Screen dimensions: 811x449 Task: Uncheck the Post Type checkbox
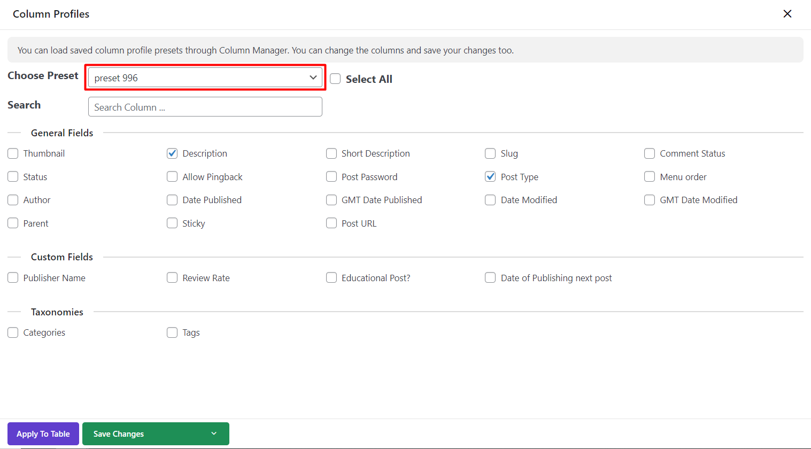(490, 177)
